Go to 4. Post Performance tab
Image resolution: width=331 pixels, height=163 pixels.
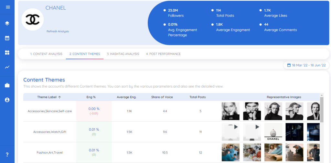163,54
